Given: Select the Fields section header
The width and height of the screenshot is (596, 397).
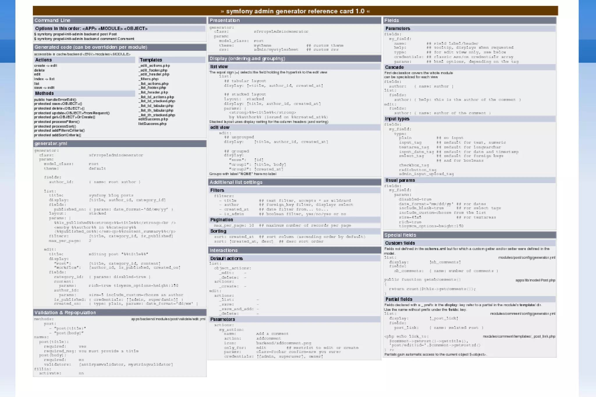Looking at the screenshot, I should [469, 20].
